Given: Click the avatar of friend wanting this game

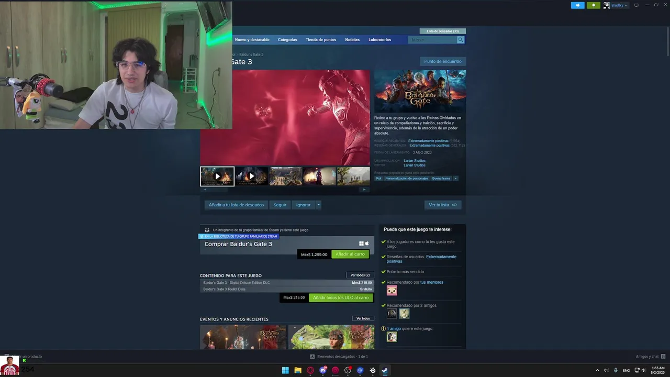Looking at the screenshot, I should click(x=392, y=337).
